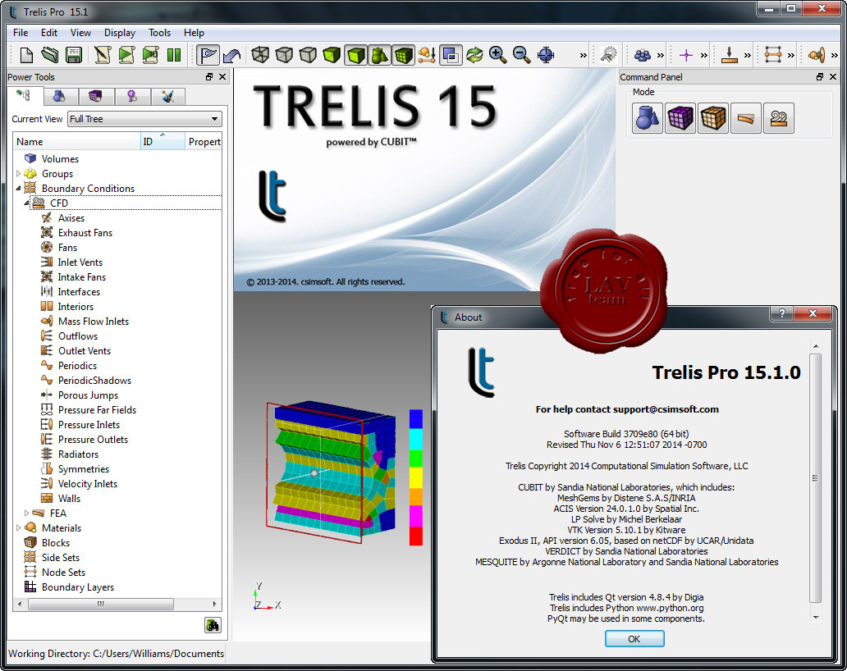The height and width of the screenshot is (671, 847).
Task: Float the Power Tools panel
Action: click(209, 77)
